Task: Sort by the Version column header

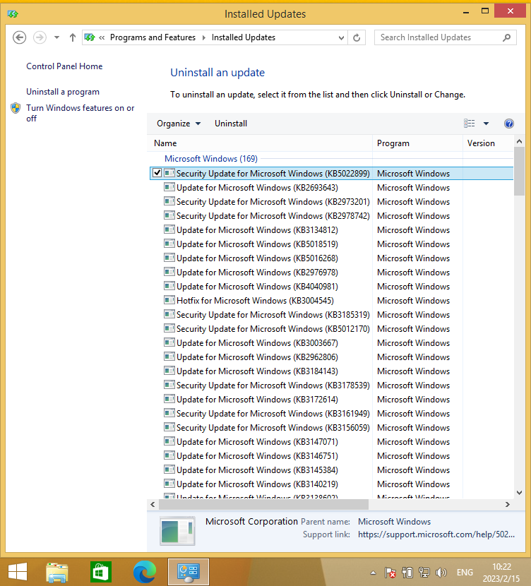Action: pyautogui.click(x=489, y=143)
